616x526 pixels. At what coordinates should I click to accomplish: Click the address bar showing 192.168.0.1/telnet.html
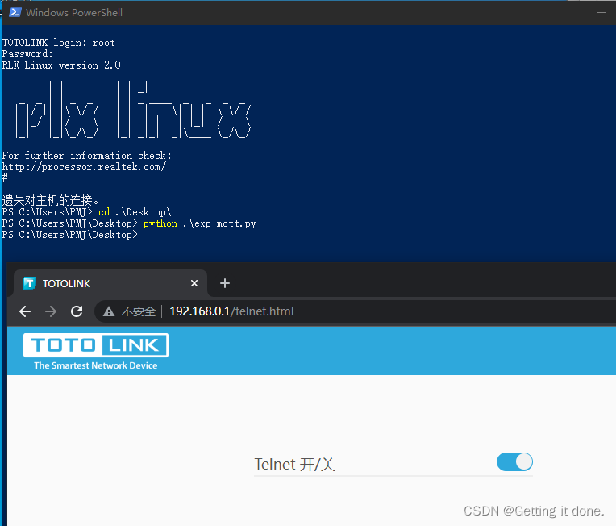coord(354,311)
